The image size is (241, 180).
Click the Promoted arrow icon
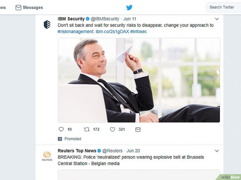[60, 139]
